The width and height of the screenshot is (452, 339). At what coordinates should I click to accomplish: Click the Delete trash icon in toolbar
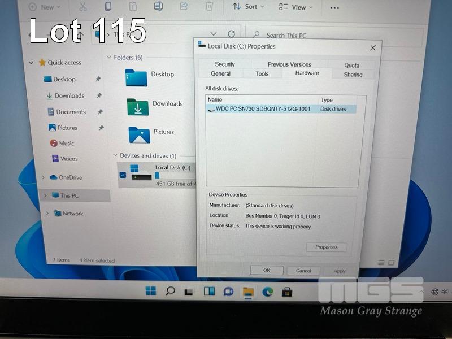tap(209, 7)
